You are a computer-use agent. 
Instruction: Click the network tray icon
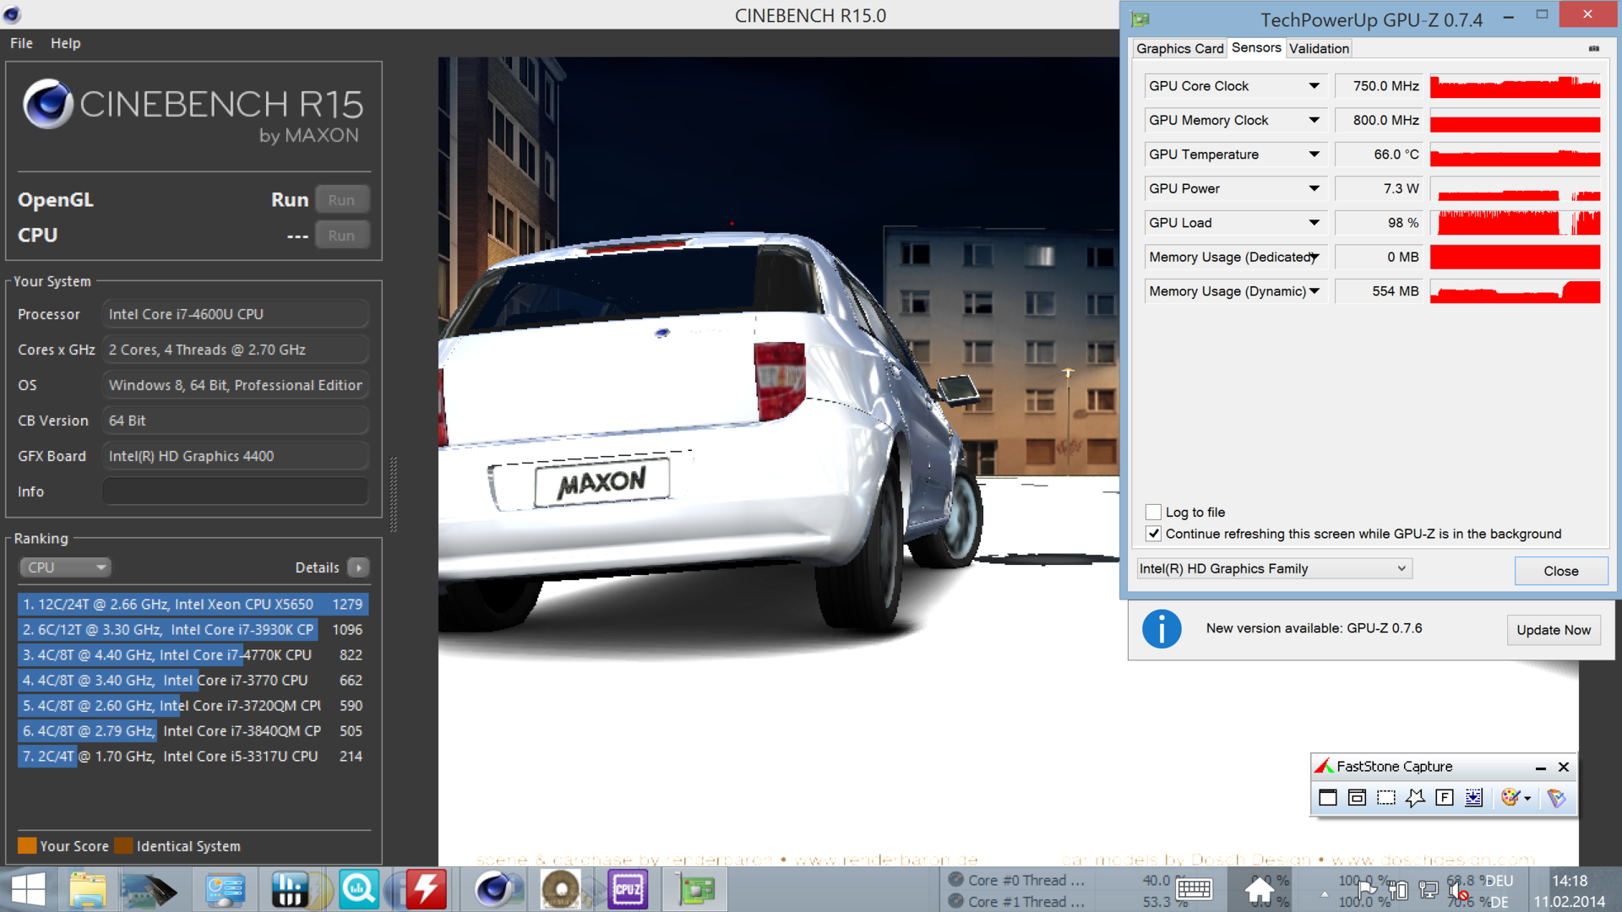point(1429,890)
